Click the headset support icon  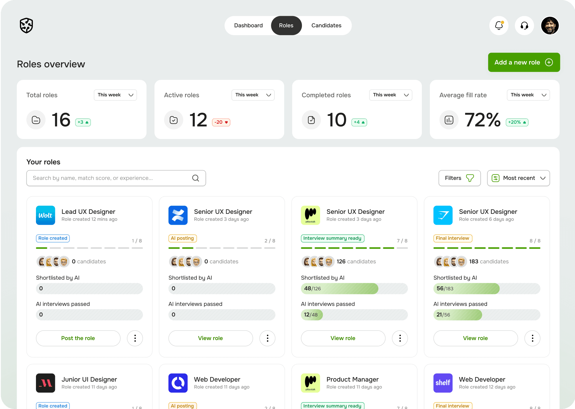click(x=524, y=25)
